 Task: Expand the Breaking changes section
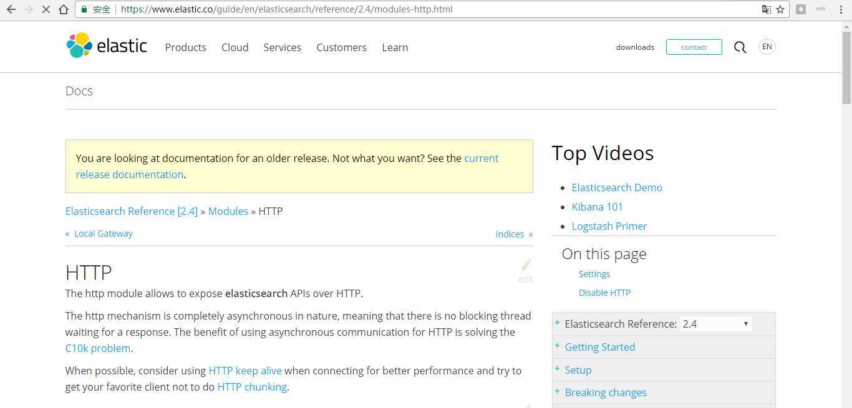pyautogui.click(x=558, y=392)
